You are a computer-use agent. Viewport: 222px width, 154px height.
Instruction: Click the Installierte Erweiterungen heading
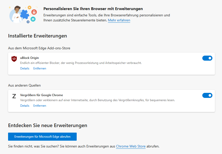pyautogui.click(x=37, y=36)
